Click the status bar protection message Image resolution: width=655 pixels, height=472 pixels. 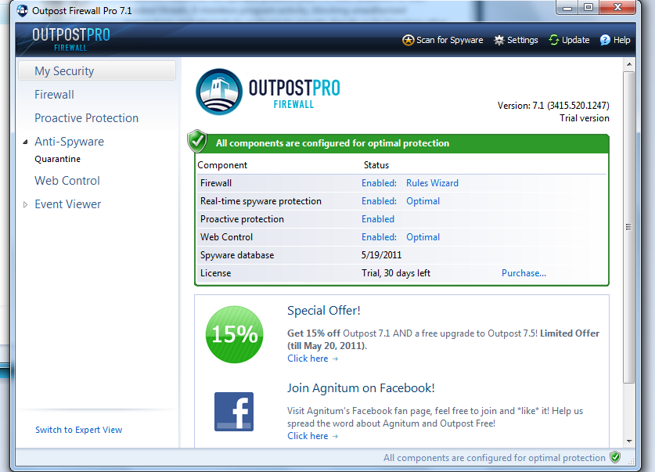pos(494,458)
